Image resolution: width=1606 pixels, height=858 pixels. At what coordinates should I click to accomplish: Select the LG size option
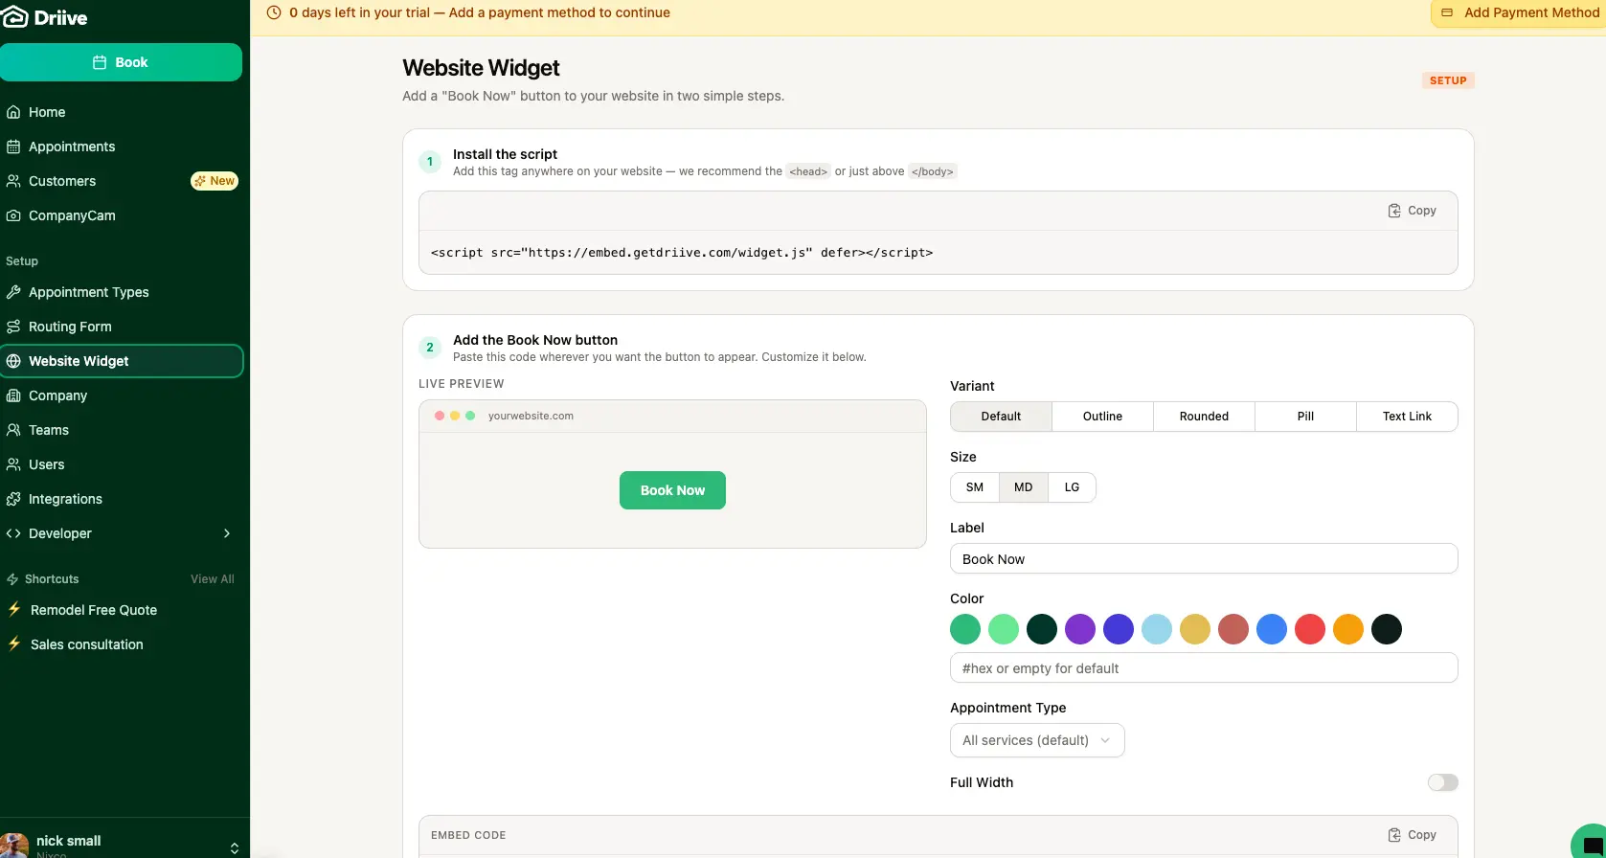[x=1072, y=487]
